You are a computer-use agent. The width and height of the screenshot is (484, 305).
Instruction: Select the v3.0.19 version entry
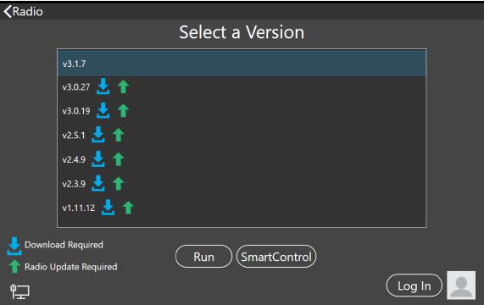[242, 111]
